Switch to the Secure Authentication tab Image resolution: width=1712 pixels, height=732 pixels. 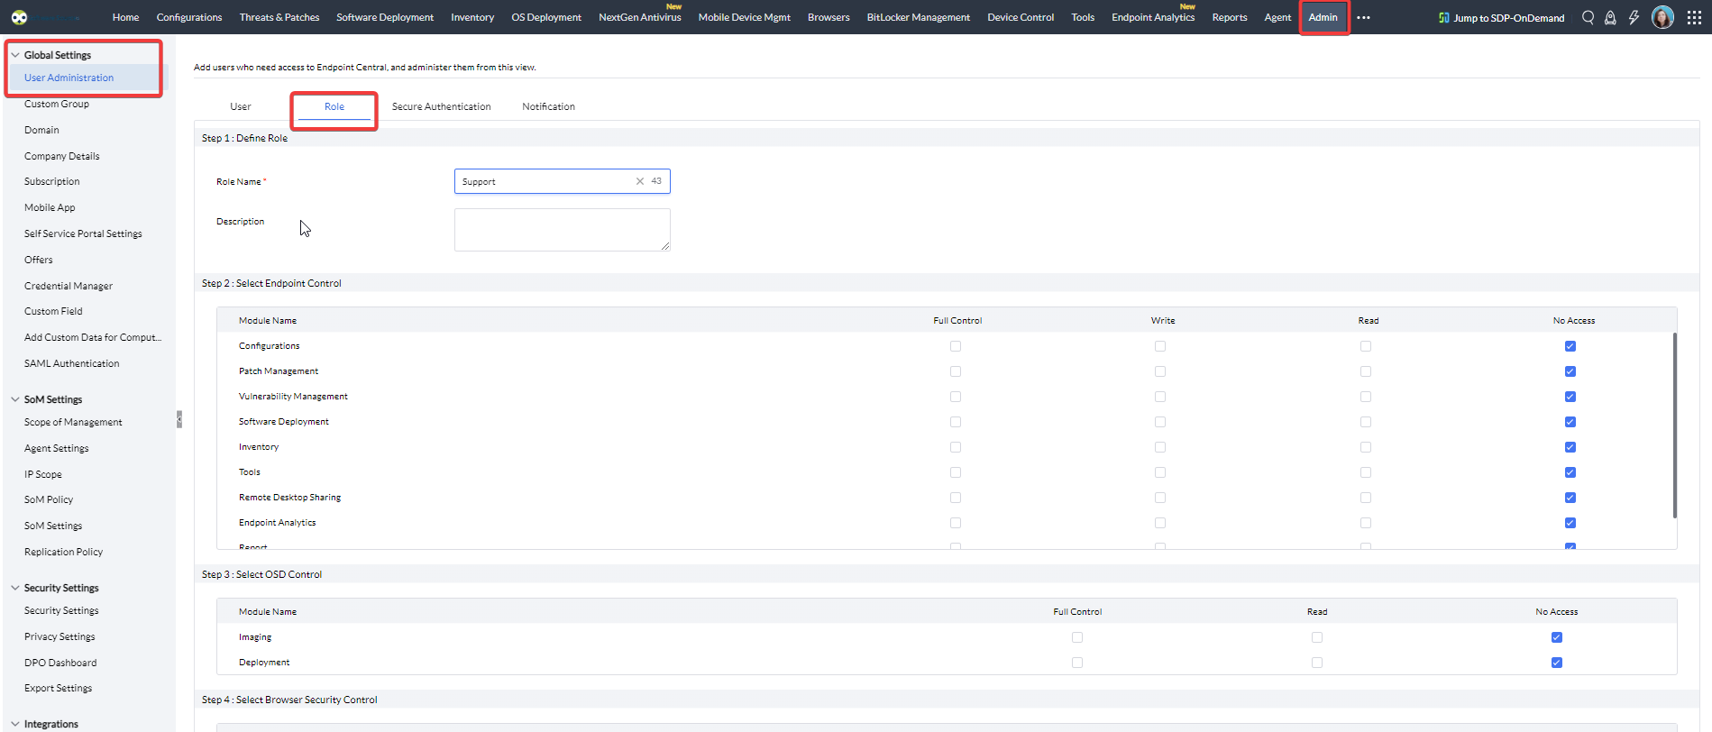click(441, 106)
